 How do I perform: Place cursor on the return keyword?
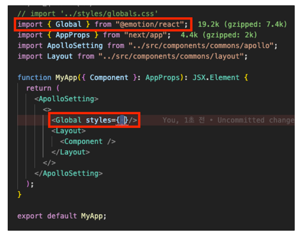tap(38, 88)
